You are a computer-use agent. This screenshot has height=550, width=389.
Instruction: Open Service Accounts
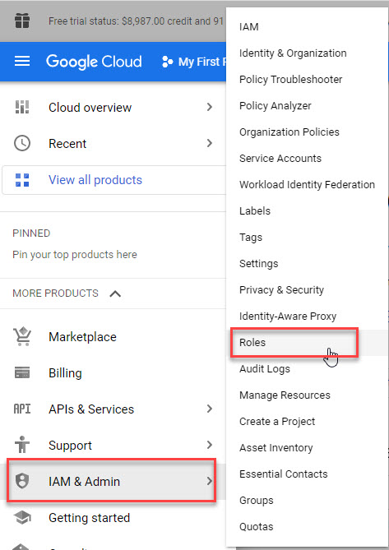[x=280, y=159]
